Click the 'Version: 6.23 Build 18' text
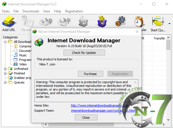This screenshot has width=173, height=128. pos(71,46)
